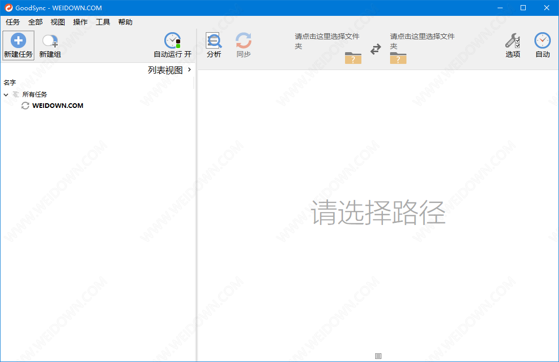Image resolution: width=559 pixels, height=362 pixels.
Task: Open the 自动 auto clock settings
Action: pos(543,45)
